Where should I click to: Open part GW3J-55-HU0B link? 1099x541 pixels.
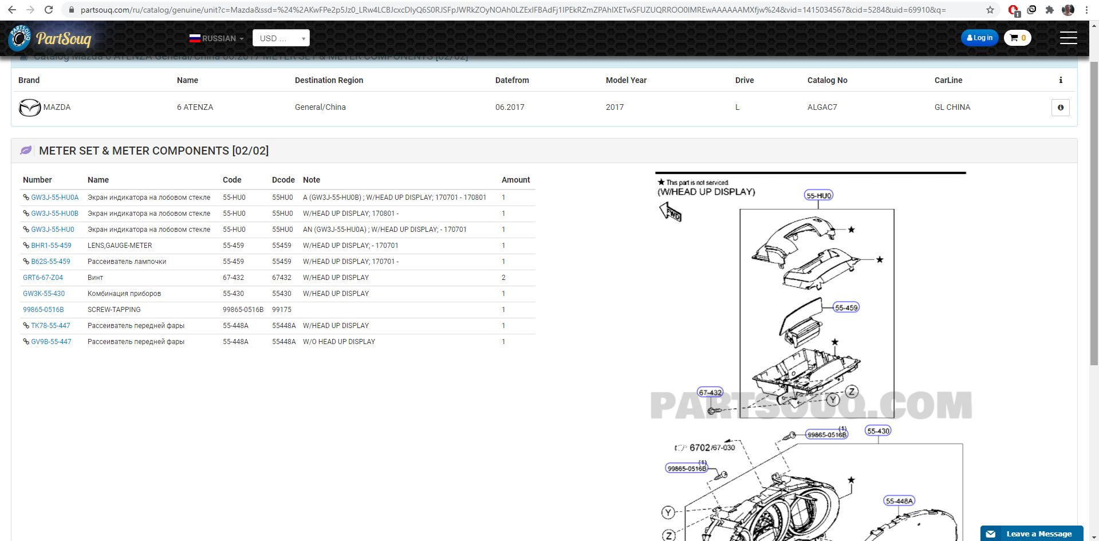pos(54,214)
